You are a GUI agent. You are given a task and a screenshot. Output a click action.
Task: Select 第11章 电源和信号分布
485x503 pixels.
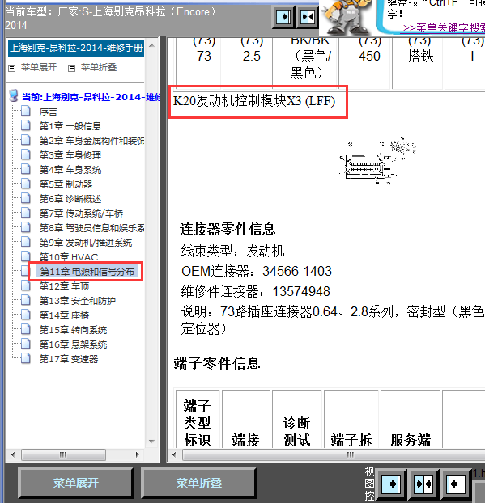87,272
